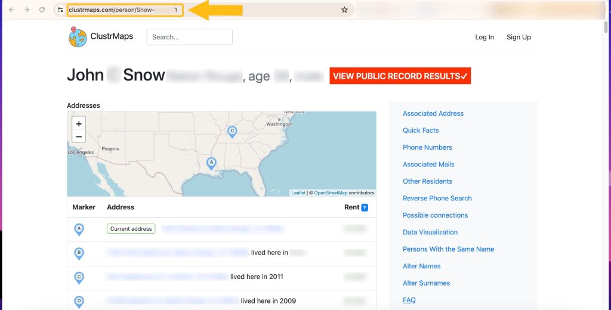Select map marker A near Louisiana

coord(211,163)
